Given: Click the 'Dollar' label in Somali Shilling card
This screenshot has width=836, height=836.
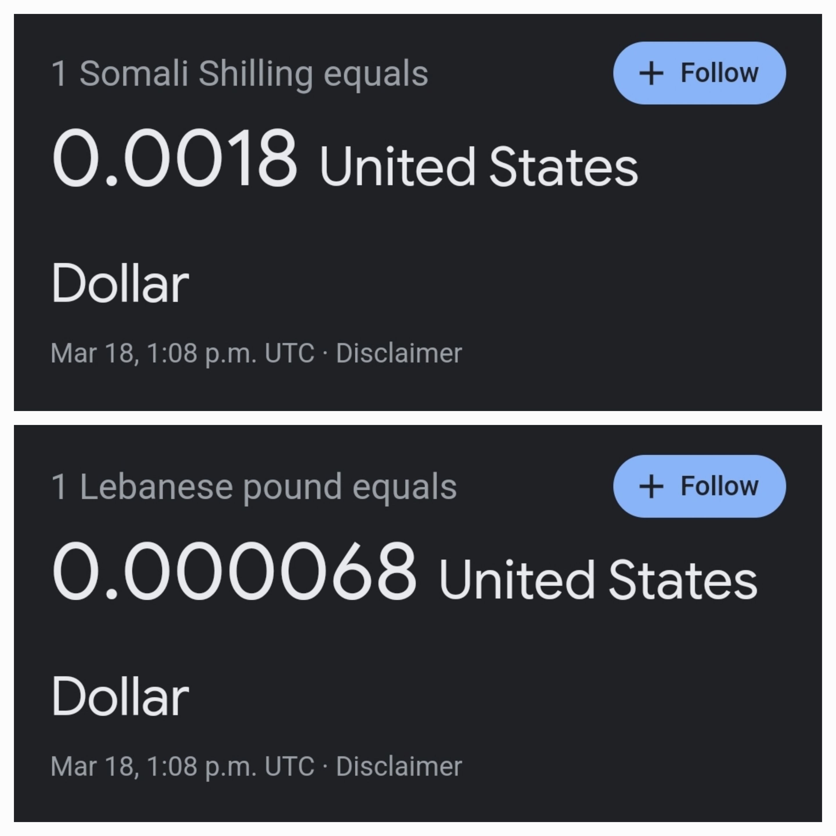Looking at the screenshot, I should pos(120,283).
